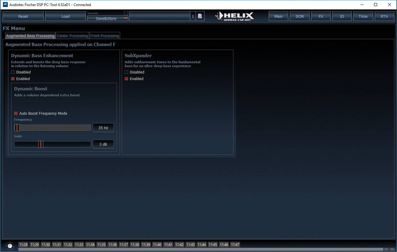This screenshot has height=252, width=397.
Task: Select the 11:34 history timestamp
Action: click(x=90, y=245)
